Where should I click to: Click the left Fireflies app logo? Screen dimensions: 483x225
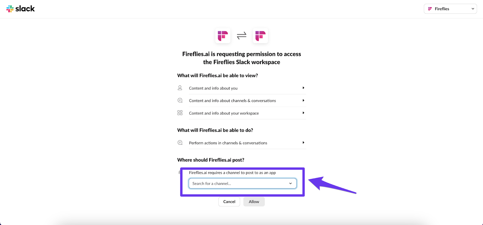point(223,36)
